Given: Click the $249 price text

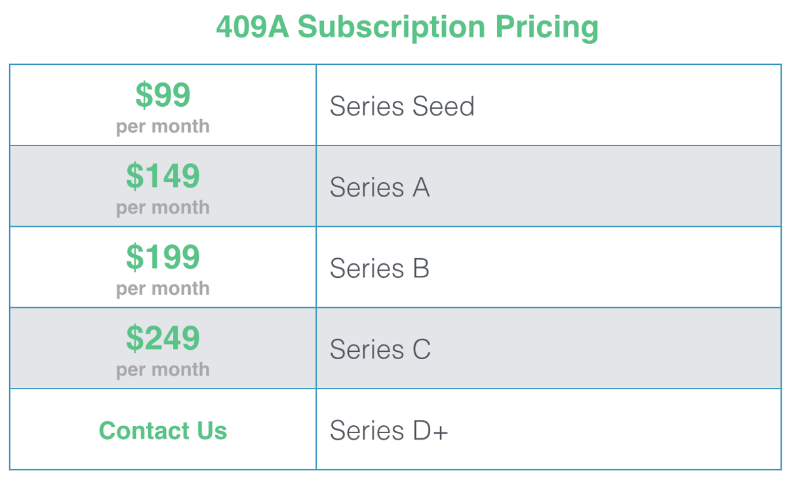Looking at the screenshot, I should coord(163,338).
